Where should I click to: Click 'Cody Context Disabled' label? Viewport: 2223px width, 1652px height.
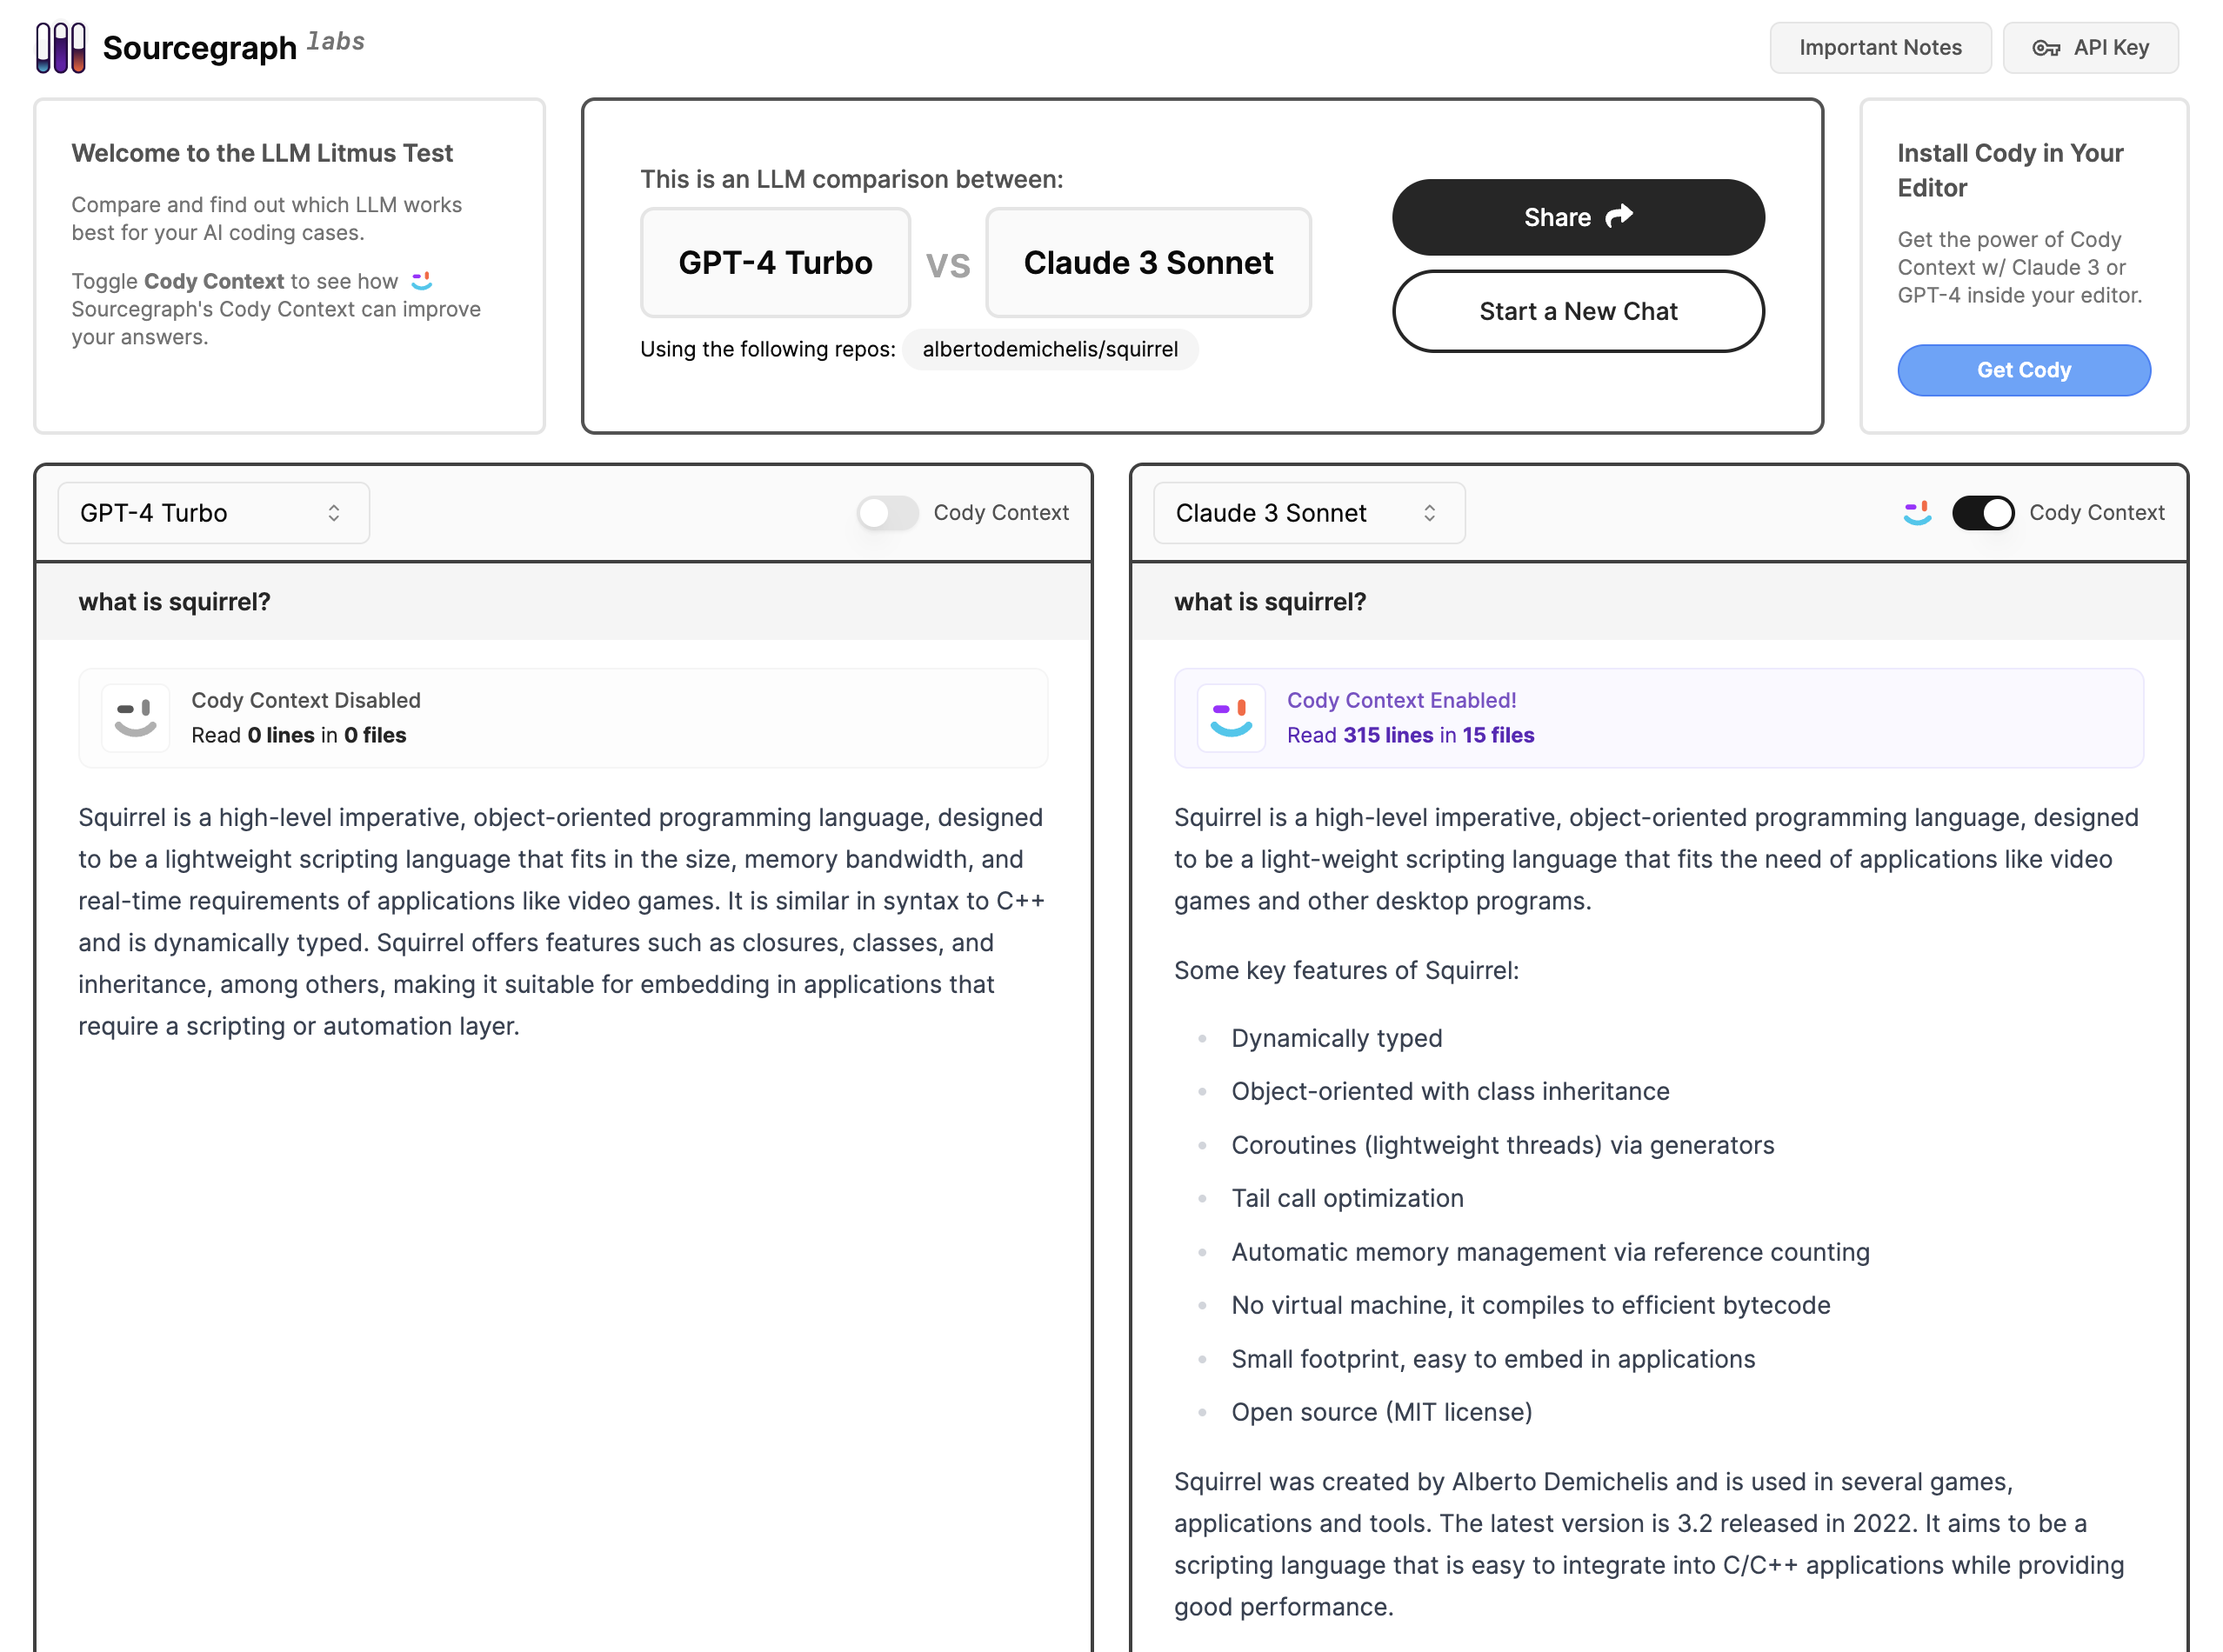coord(306,700)
